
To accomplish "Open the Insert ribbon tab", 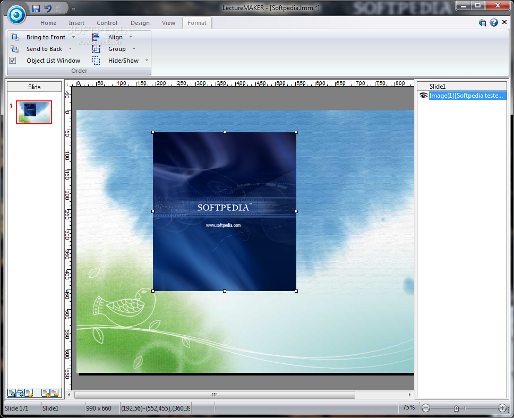I will coord(76,23).
